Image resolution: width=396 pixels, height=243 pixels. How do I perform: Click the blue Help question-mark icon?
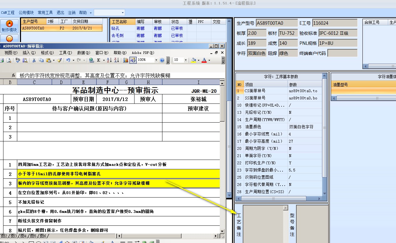tap(162, 60)
